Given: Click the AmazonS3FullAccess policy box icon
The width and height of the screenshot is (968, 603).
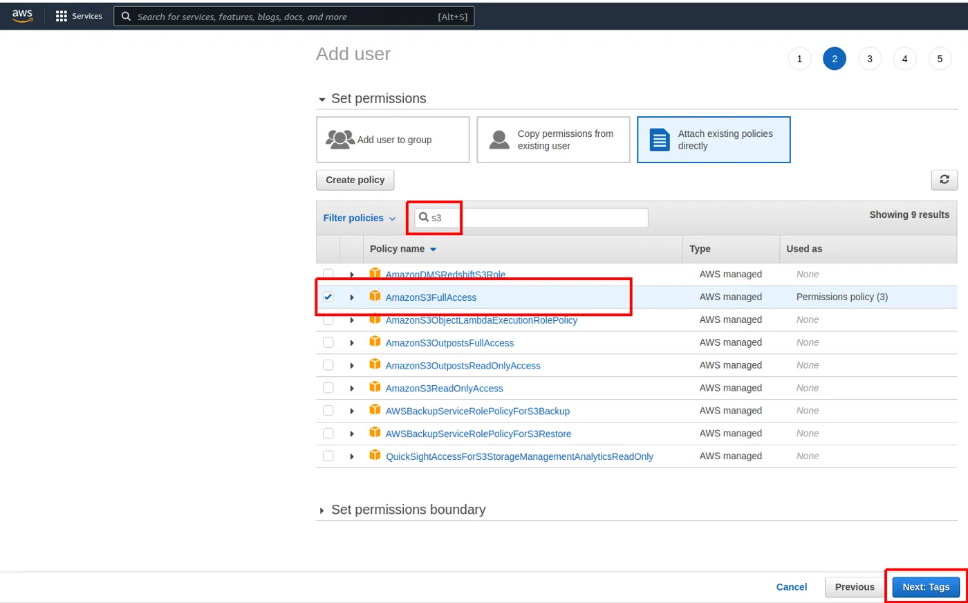Looking at the screenshot, I should pos(375,296).
